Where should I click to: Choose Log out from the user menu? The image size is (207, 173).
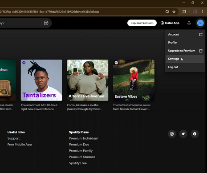185,67
